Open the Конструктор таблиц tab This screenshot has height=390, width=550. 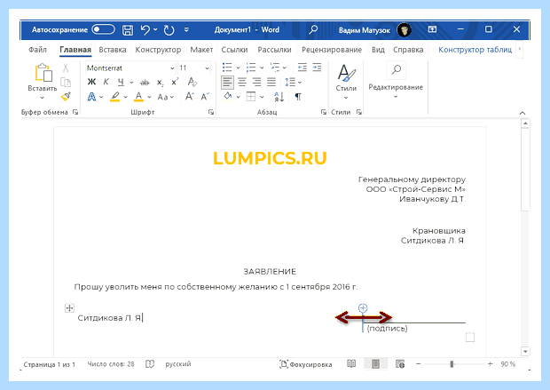pos(475,50)
